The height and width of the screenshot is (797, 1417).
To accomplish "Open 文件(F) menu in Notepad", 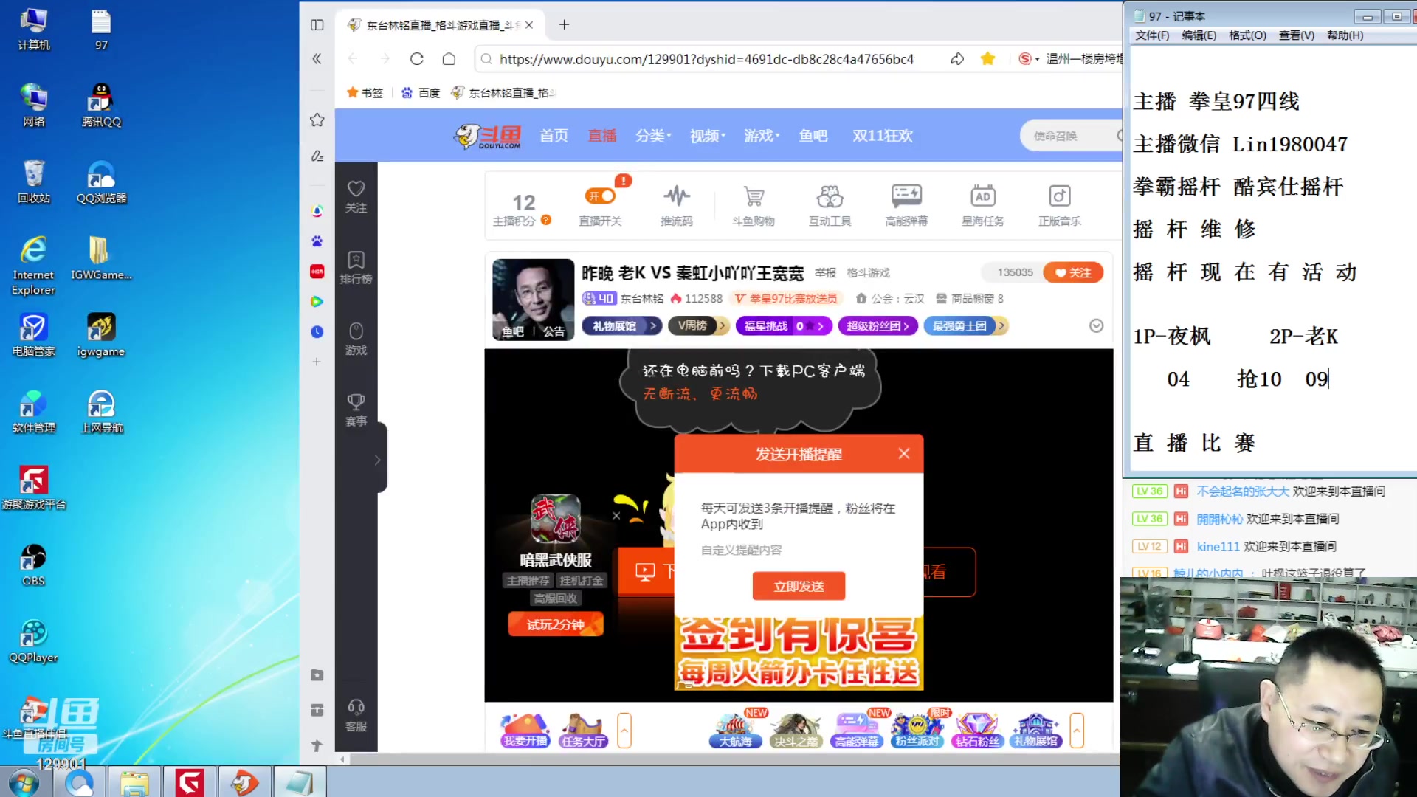I will (1152, 35).
